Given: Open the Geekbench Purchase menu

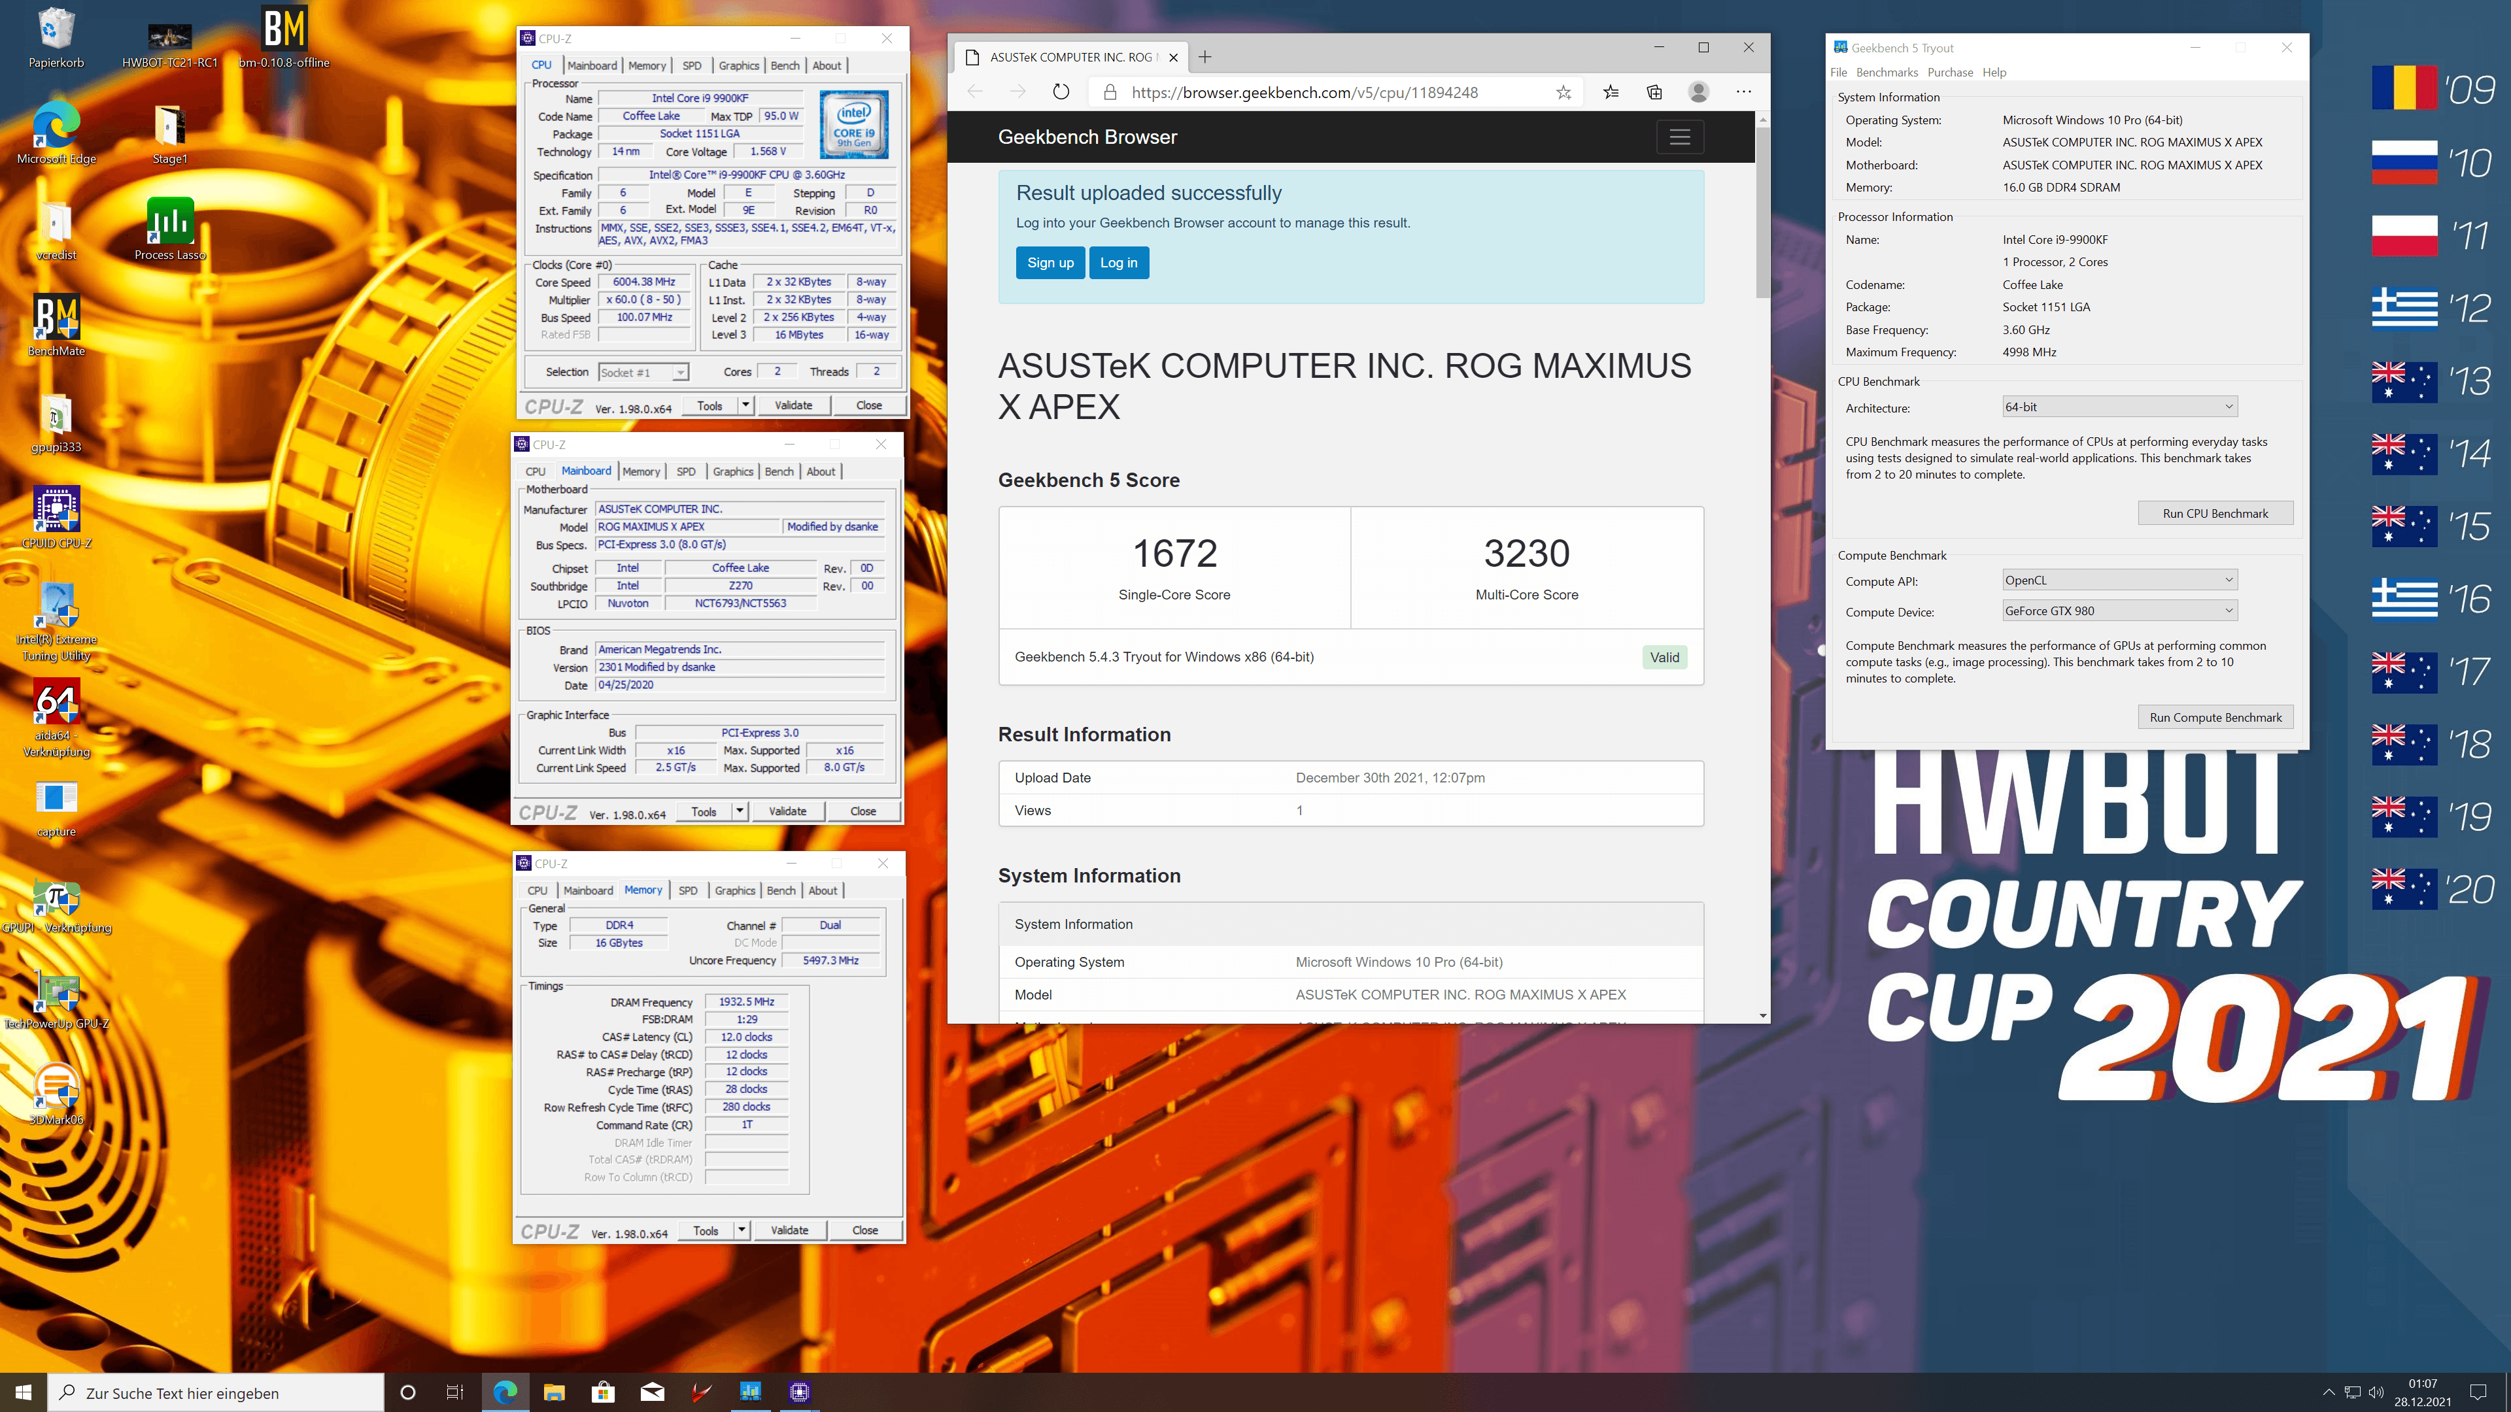Looking at the screenshot, I should pyautogui.click(x=1949, y=72).
